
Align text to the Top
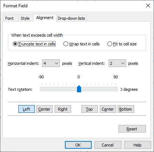pyautogui.click(x=89, y=109)
